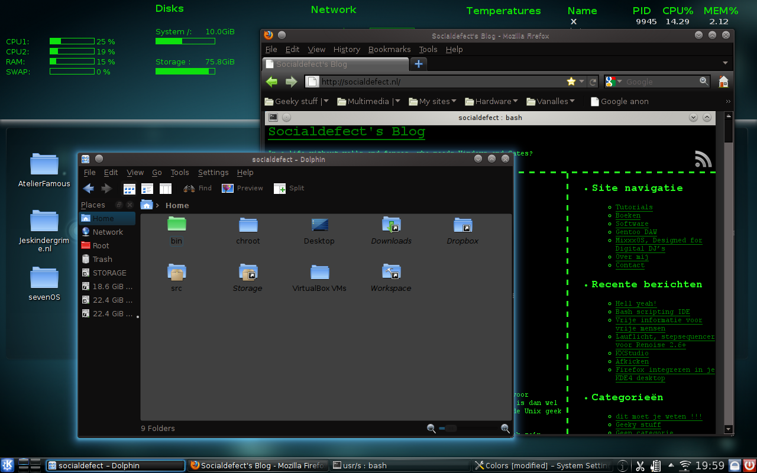Open the sevenOS desktop folder
Screen dimensions: 757x473
[x=44, y=284]
